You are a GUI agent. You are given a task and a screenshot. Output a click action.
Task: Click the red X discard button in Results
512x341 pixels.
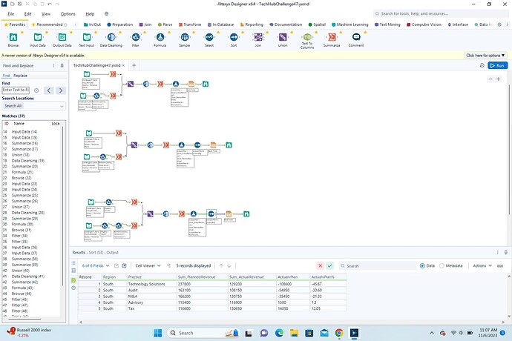point(321,265)
